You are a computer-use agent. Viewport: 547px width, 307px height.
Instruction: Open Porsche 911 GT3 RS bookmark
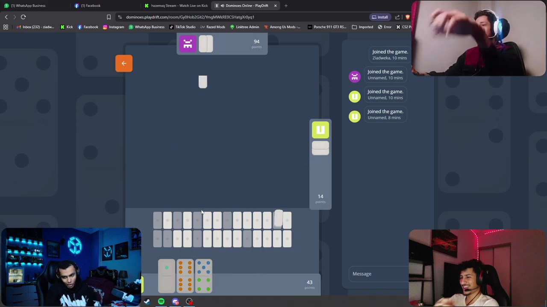point(327,27)
